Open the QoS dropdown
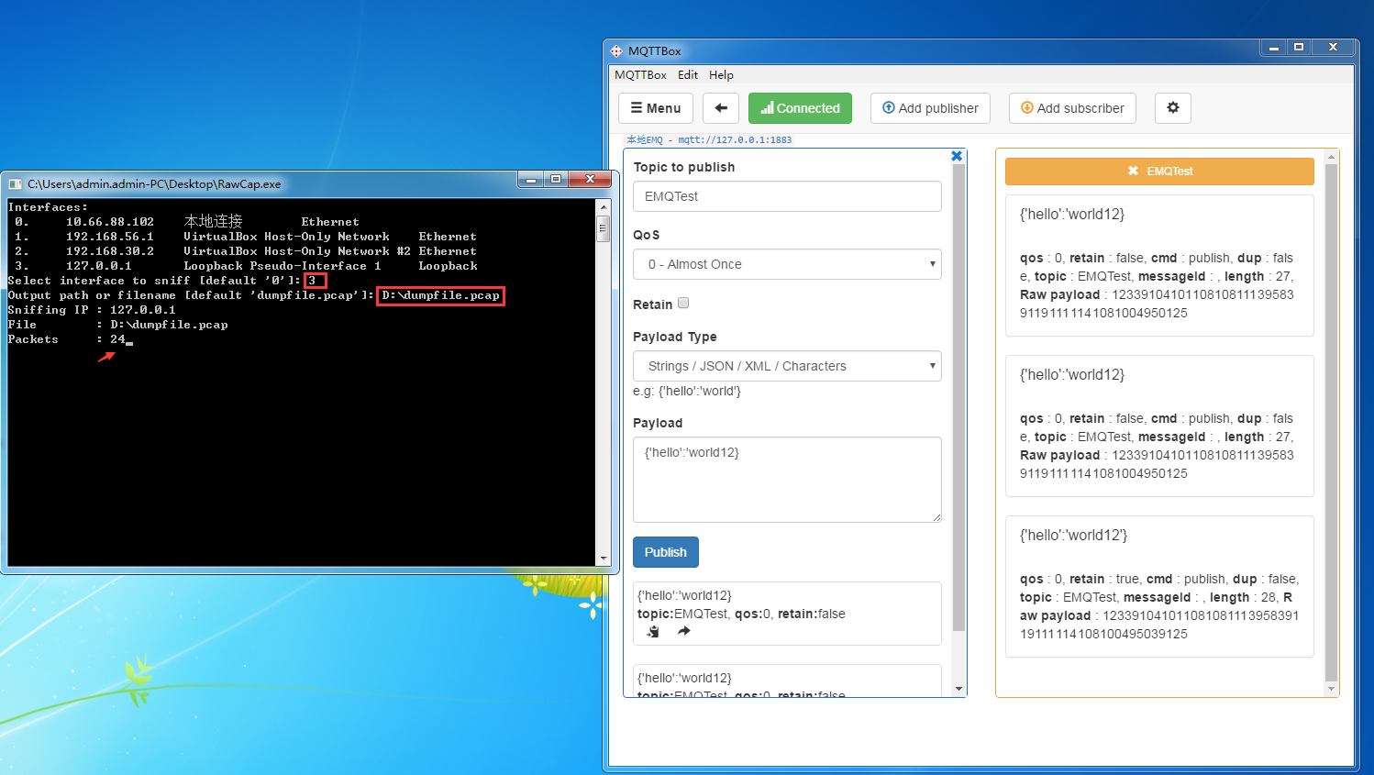1374x775 pixels. coord(787,264)
